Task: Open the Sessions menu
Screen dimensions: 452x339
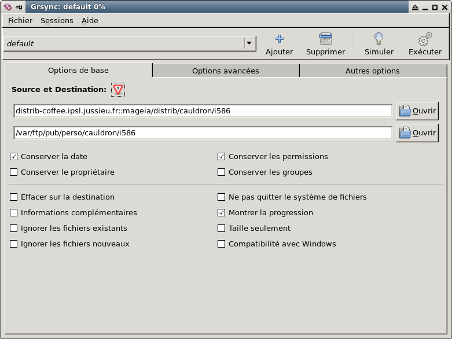Action: tap(57, 21)
